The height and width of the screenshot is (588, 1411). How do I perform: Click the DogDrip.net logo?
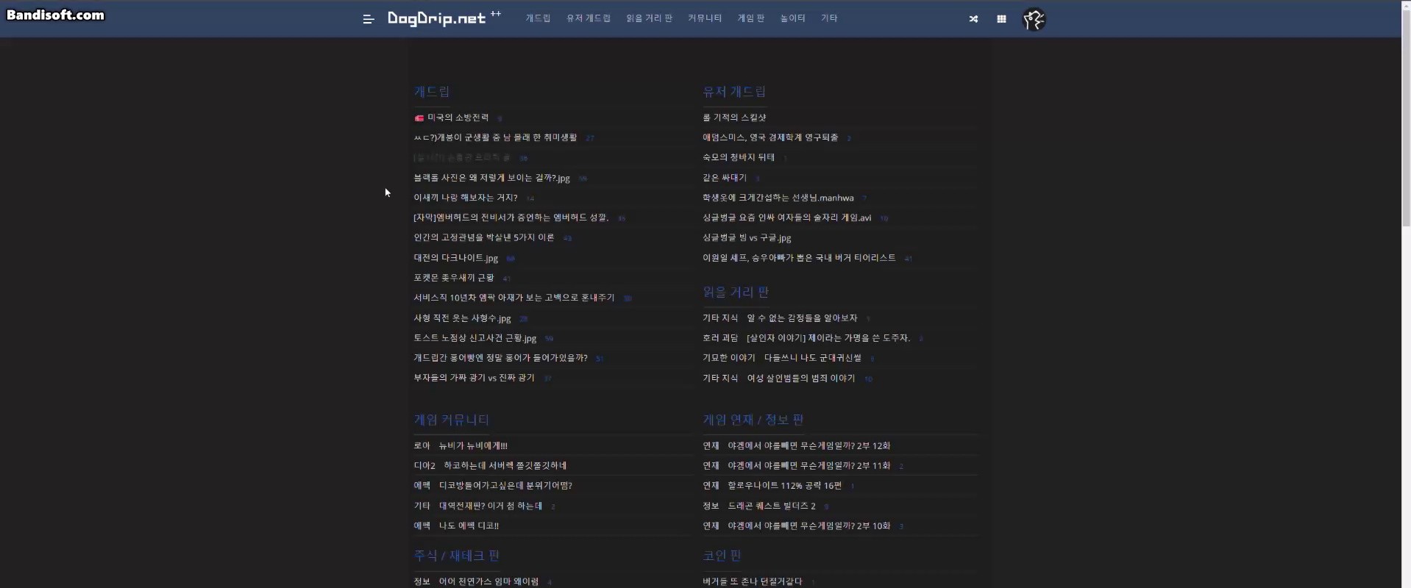click(436, 18)
